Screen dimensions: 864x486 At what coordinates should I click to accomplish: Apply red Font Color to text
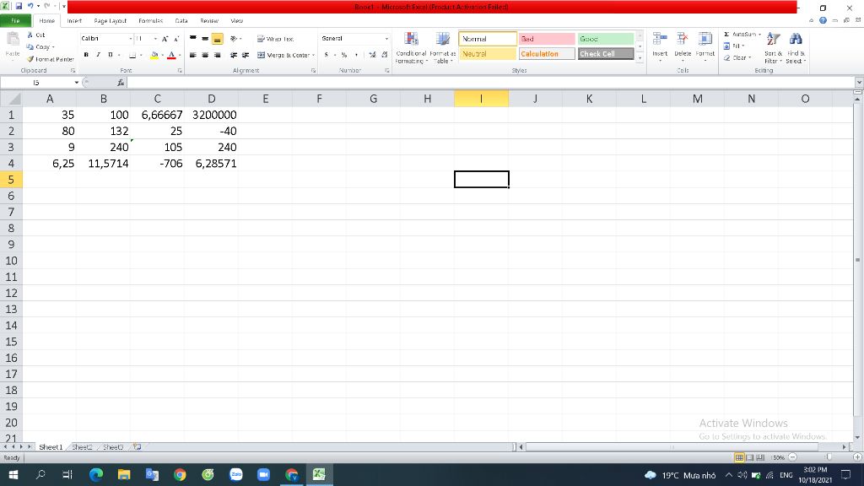(x=171, y=55)
